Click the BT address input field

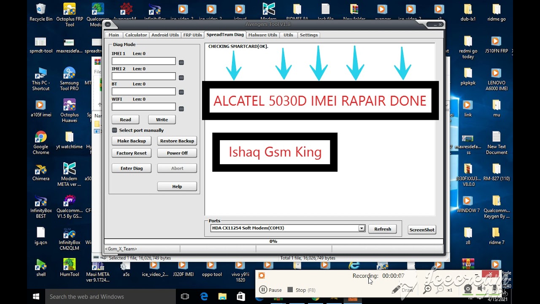coord(143,92)
